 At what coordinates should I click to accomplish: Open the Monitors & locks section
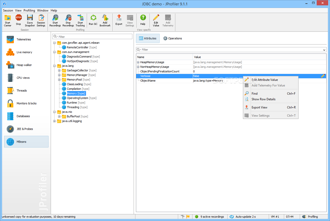[x=26, y=103]
